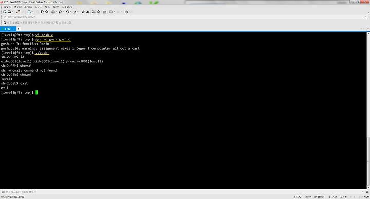Viewport: 370px width, 199px height.
Task: Launch the Xftp file transfer icon
Action: click(x=83, y=12)
